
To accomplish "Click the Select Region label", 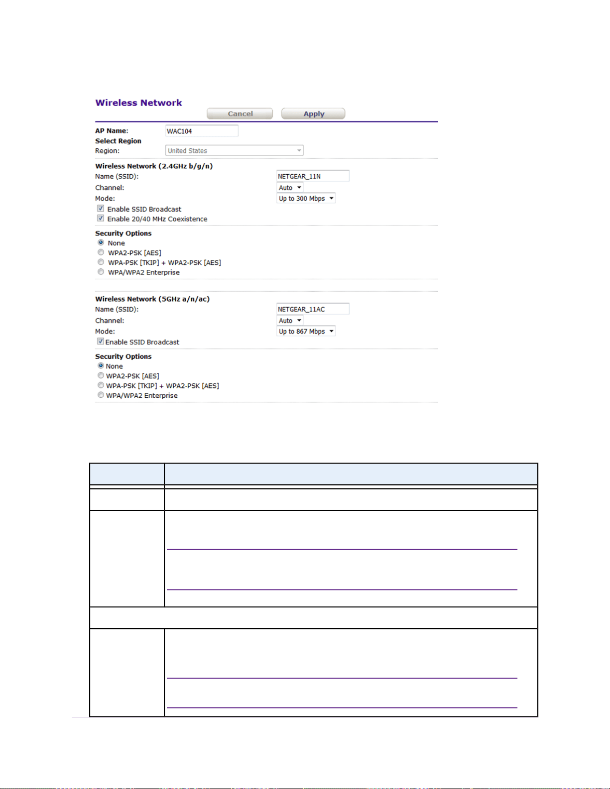I will tap(118, 141).
